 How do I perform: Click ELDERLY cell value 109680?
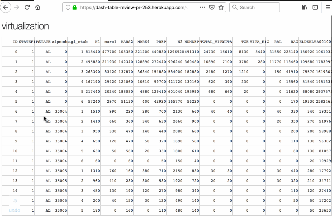pos(308,62)
